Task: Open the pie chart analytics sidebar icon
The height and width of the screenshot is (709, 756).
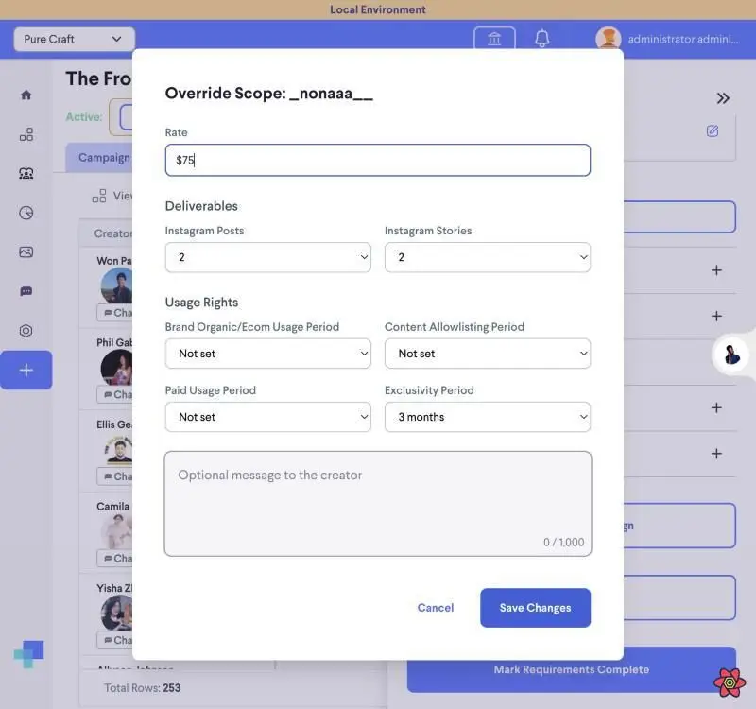Action: pos(26,213)
